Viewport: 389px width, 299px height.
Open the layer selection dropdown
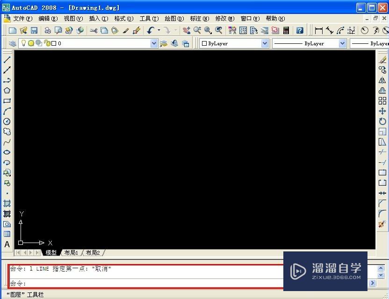154,43
